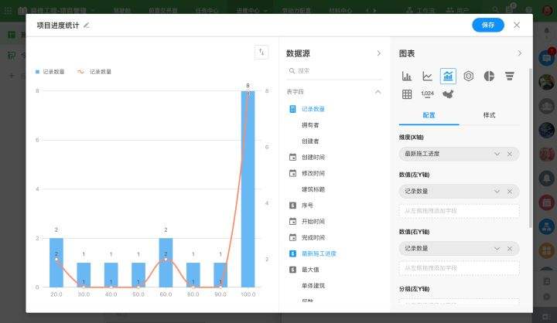The image size is (557, 323).
Task: Collapse the 表字段 field list section
Action: click(378, 91)
